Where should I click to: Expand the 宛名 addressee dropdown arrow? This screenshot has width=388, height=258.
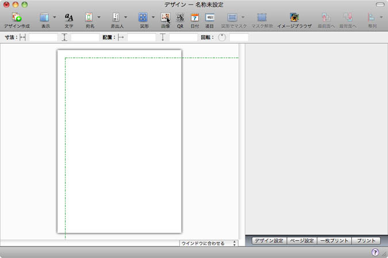coord(99,18)
